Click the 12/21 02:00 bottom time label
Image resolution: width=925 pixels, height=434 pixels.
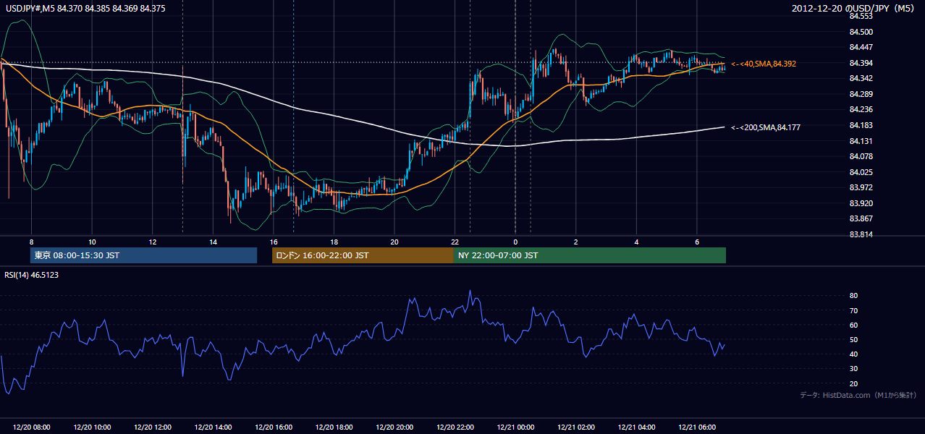575,427
